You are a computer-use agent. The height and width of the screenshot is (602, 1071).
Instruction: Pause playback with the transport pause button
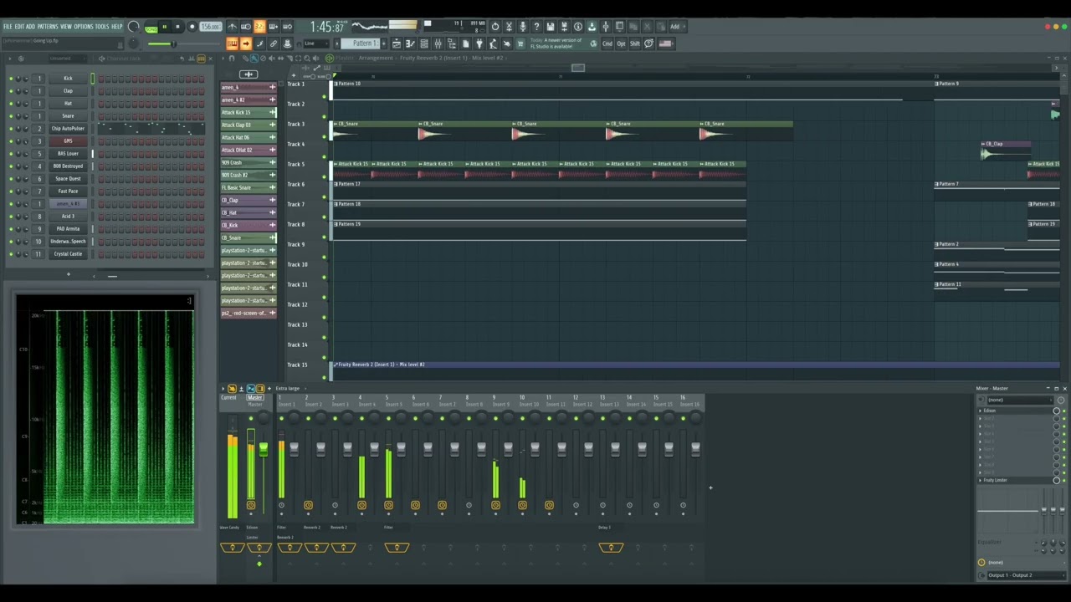[164, 26]
